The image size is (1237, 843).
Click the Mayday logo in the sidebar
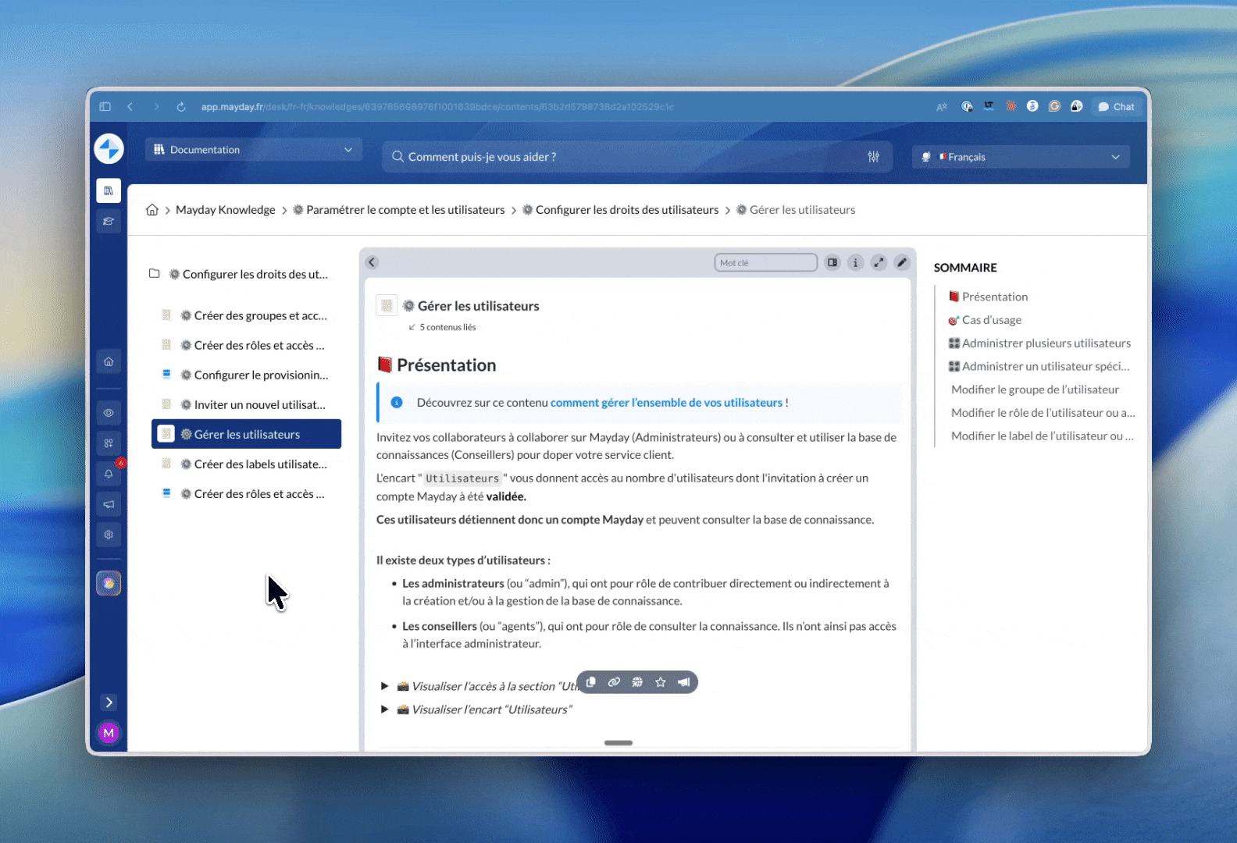pyautogui.click(x=109, y=149)
